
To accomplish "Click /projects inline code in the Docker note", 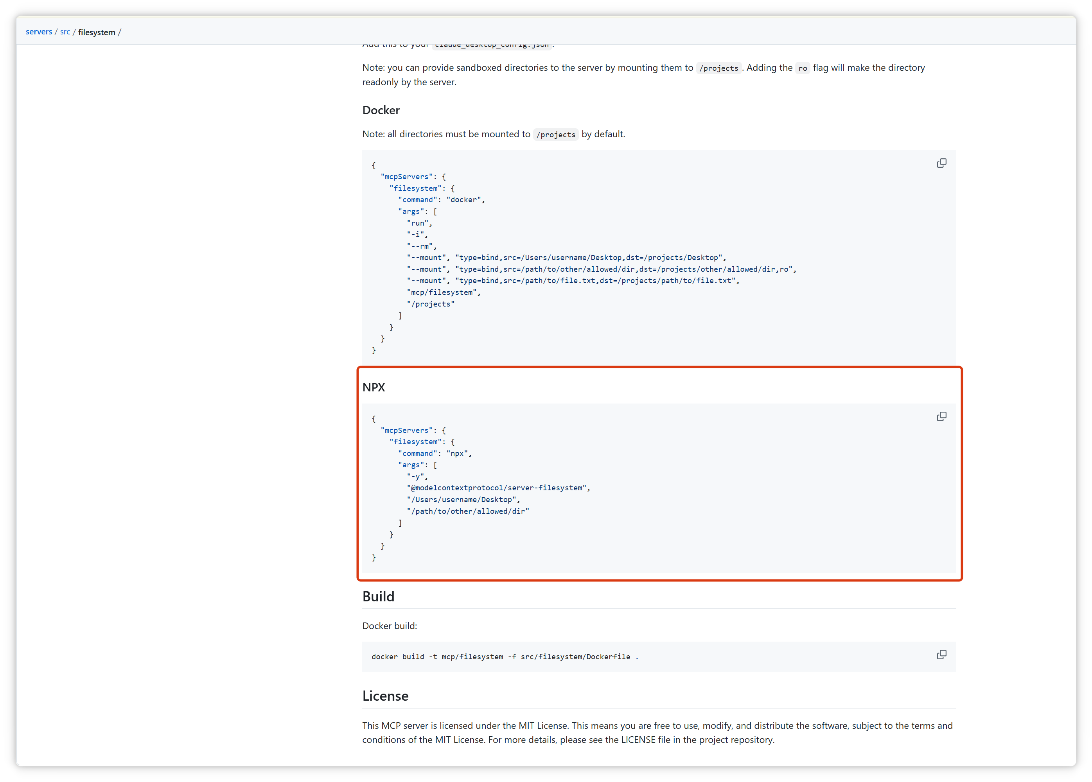I will (x=556, y=135).
